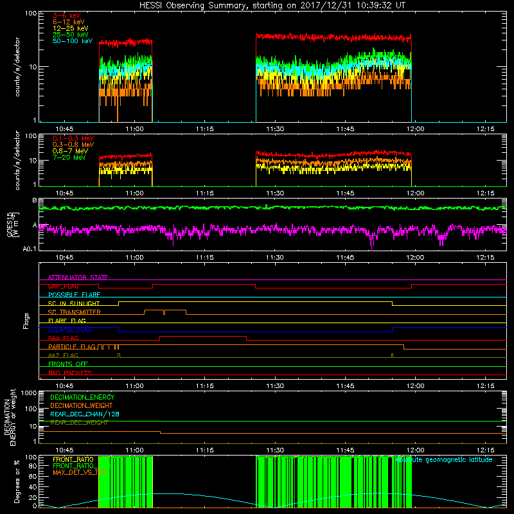Click the yellow FRONT_RATIO legend label
514x514 pixels.
[73, 459]
